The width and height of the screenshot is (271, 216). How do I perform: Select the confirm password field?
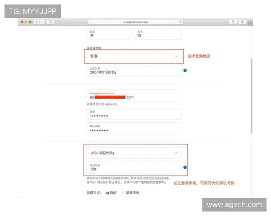click(x=134, y=128)
